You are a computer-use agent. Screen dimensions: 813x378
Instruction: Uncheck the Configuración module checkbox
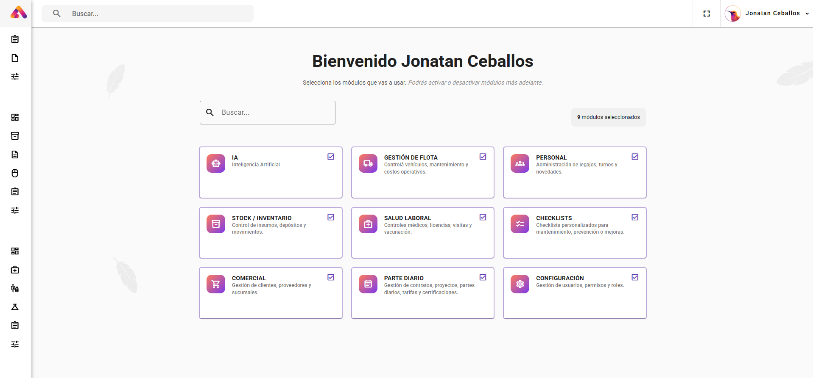[x=635, y=277]
